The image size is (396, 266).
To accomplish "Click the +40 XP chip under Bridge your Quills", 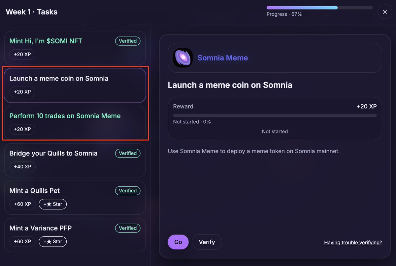I will pyautogui.click(x=22, y=167).
